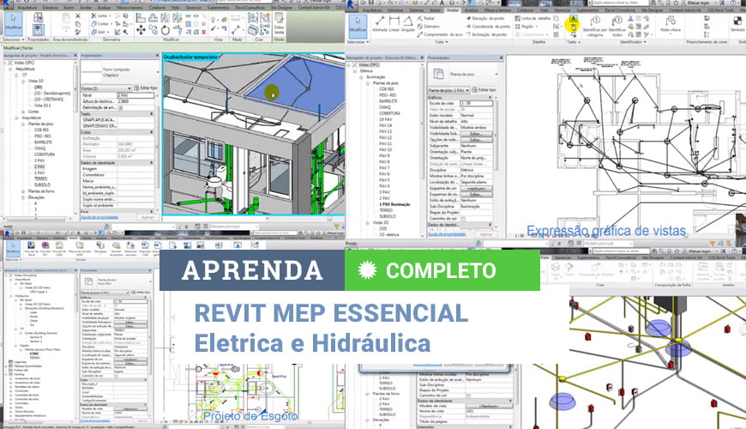Image resolution: width=746 pixels, height=429 pixels.
Task: Open Colaborar ribbon tab in top-left window
Action: 157,8
